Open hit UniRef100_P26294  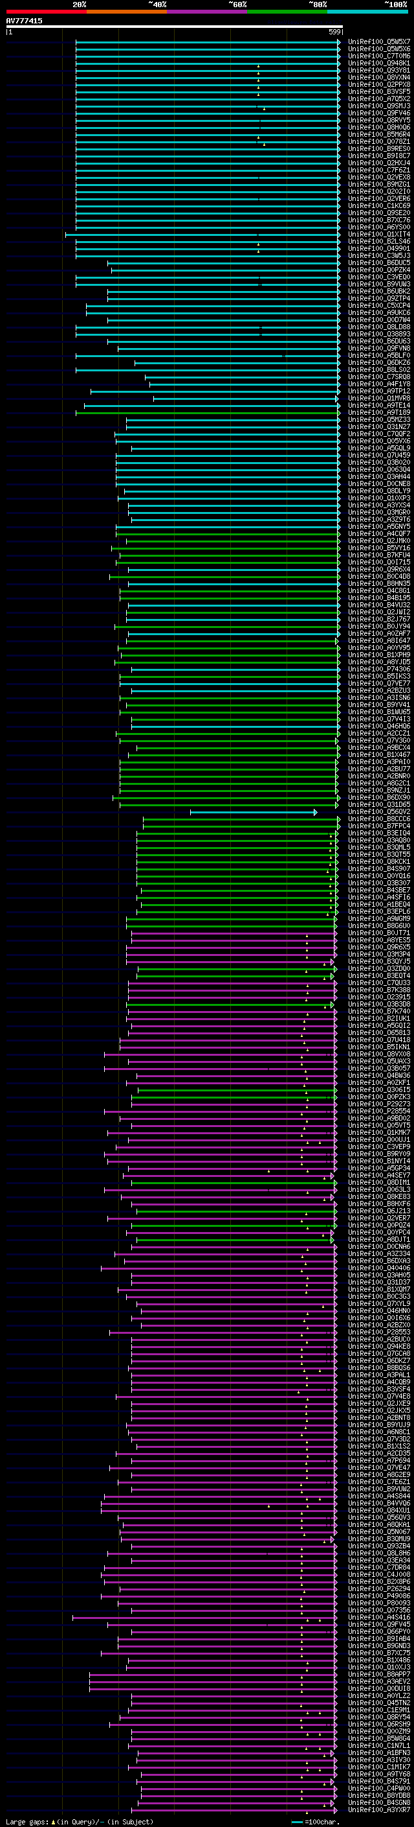click(379, 1588)
